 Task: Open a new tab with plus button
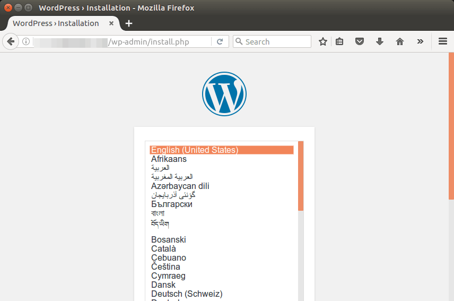click(129, 23)
